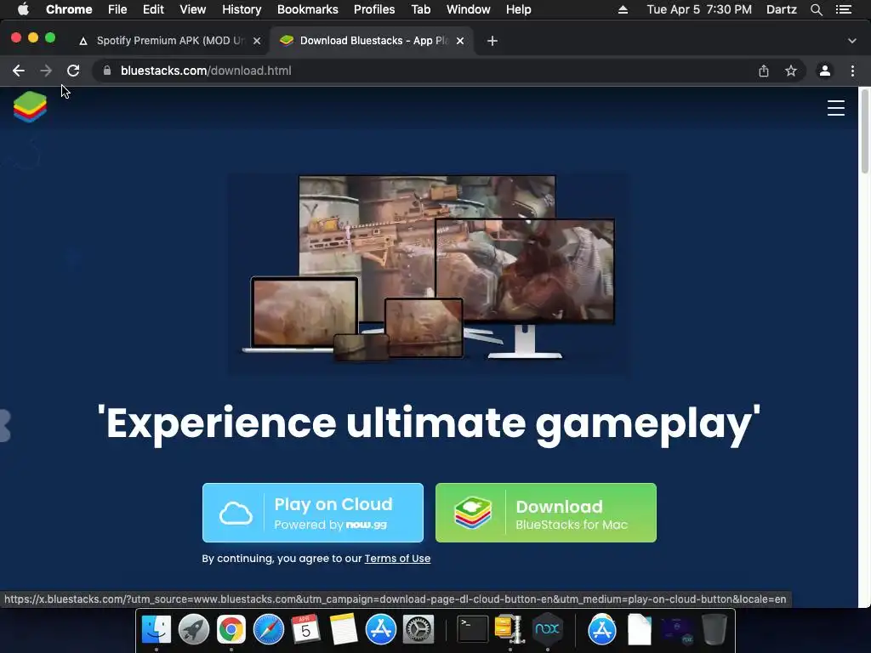Viewport: 871px width, 653px height.
Task: Open the File menu
Action: [117, 9]
